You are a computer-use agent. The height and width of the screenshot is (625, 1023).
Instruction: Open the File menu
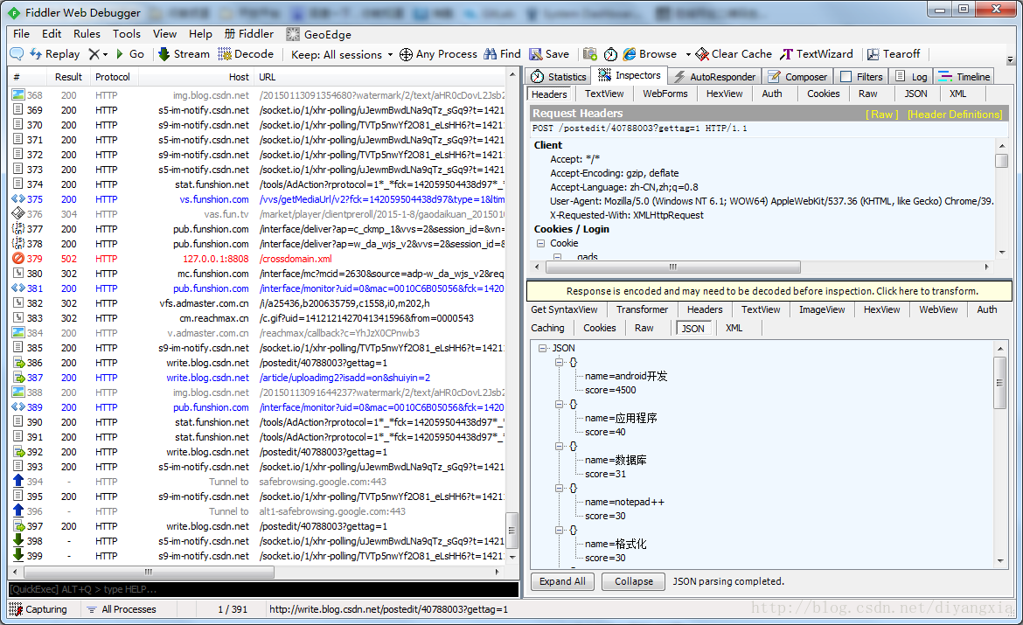pyautogui.click(x=22, y=34)
